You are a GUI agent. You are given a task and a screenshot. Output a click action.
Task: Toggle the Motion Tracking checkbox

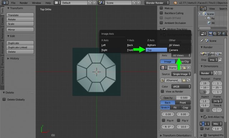[165, 29]
